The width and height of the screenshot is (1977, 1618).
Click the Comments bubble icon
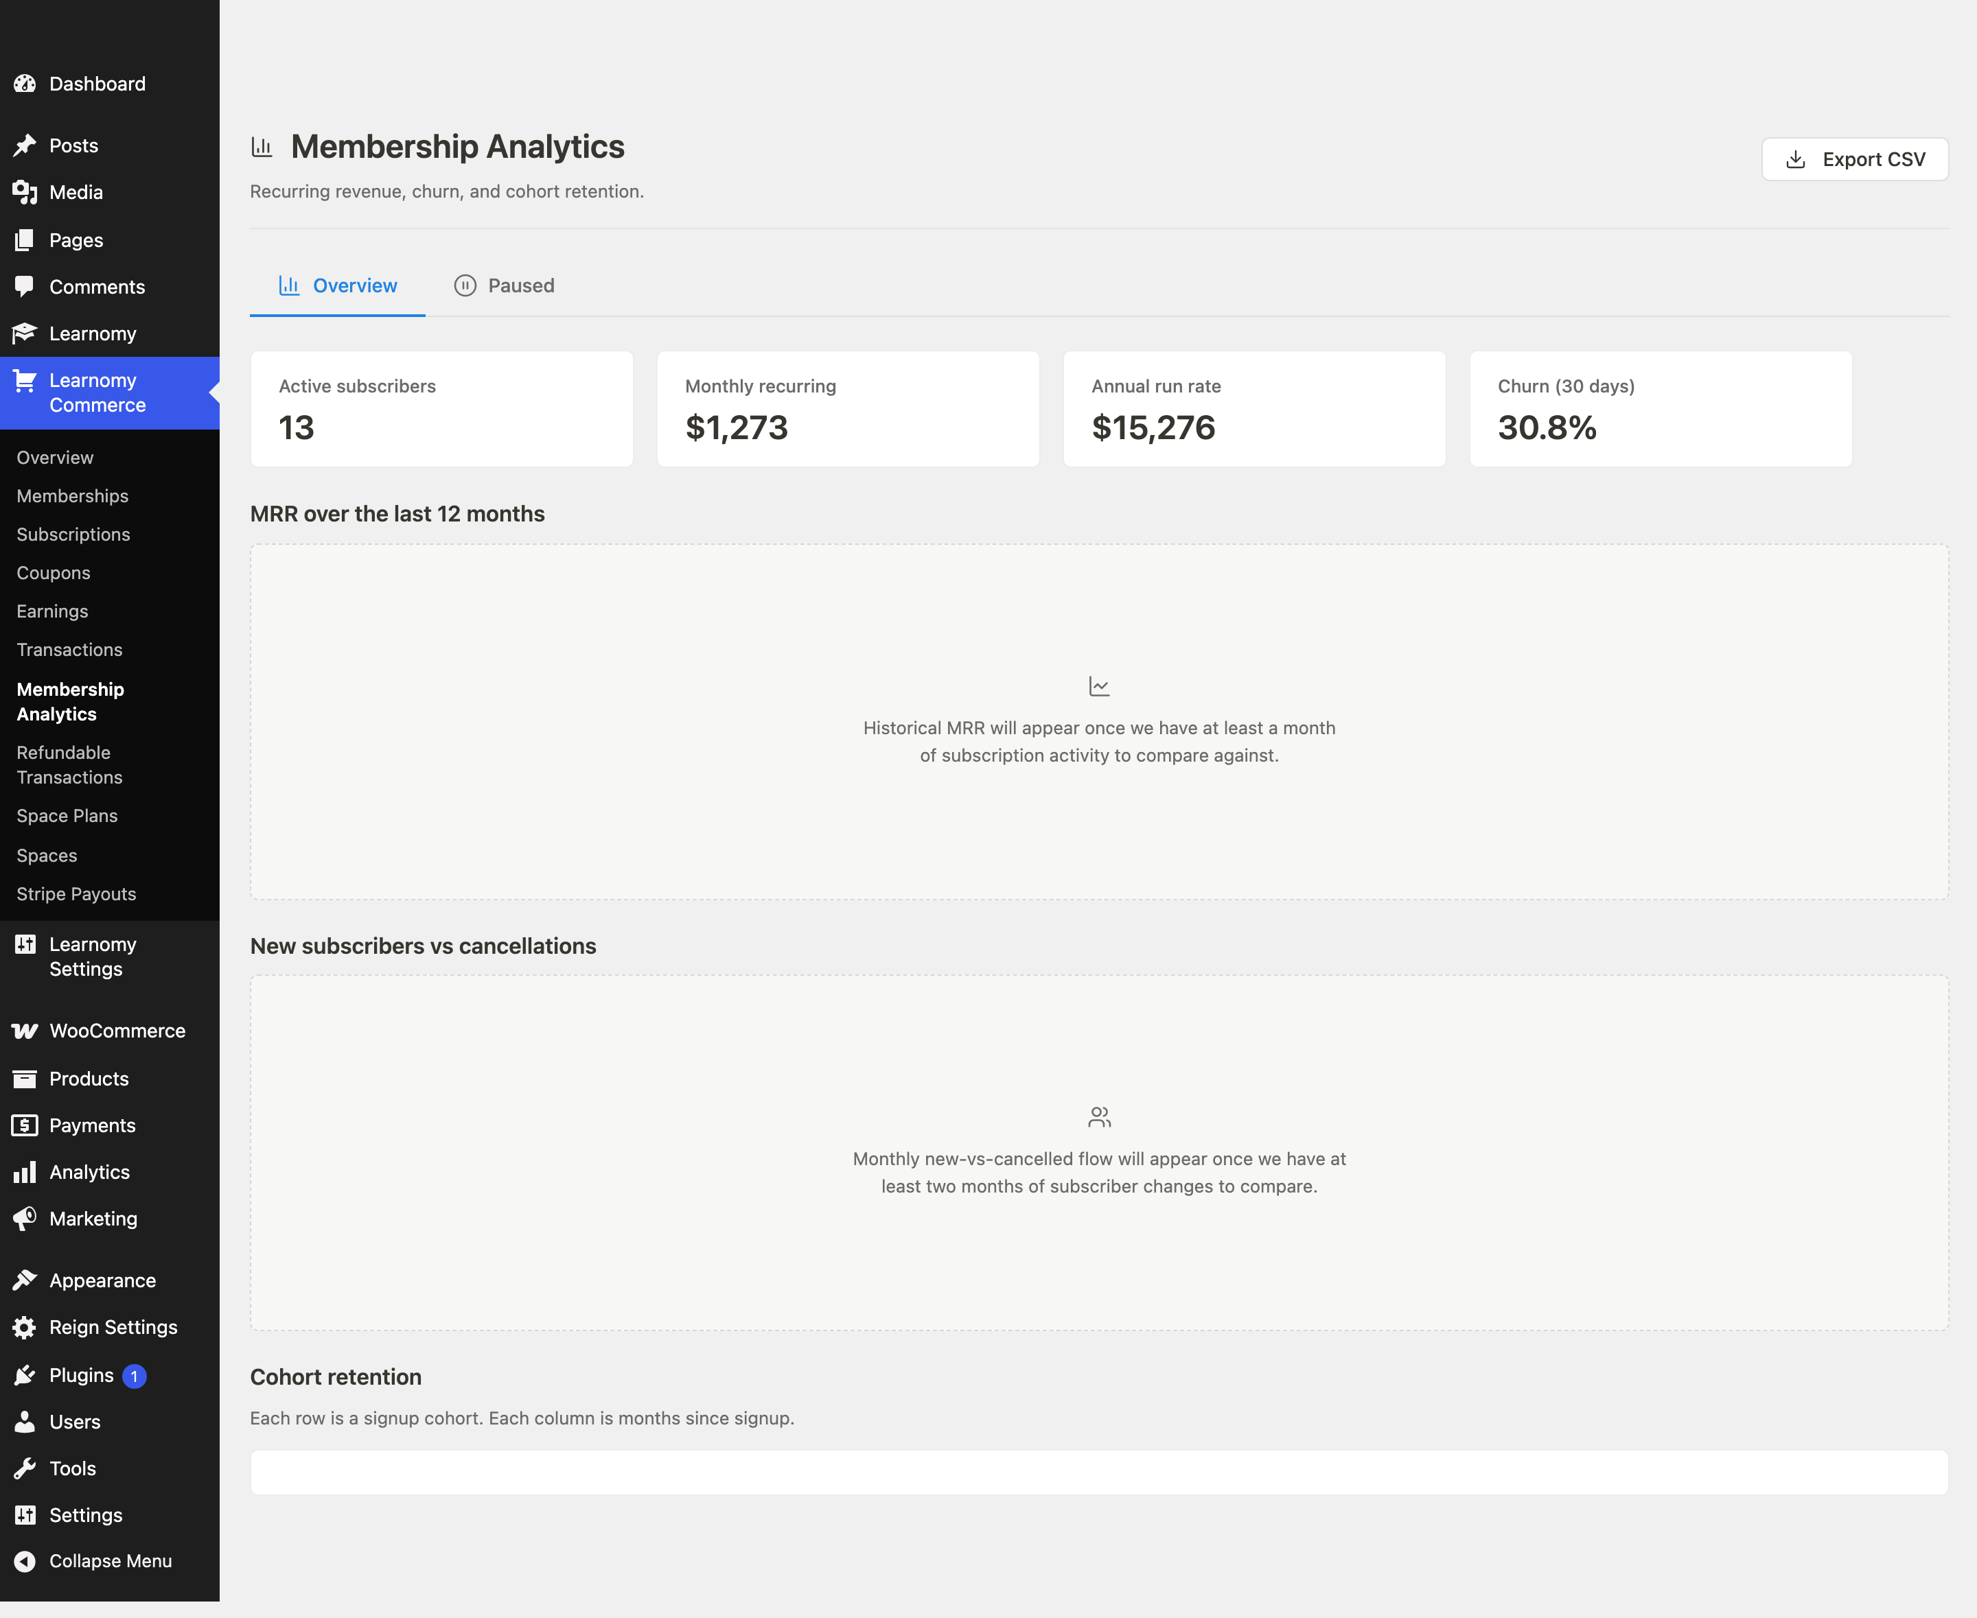25,287
